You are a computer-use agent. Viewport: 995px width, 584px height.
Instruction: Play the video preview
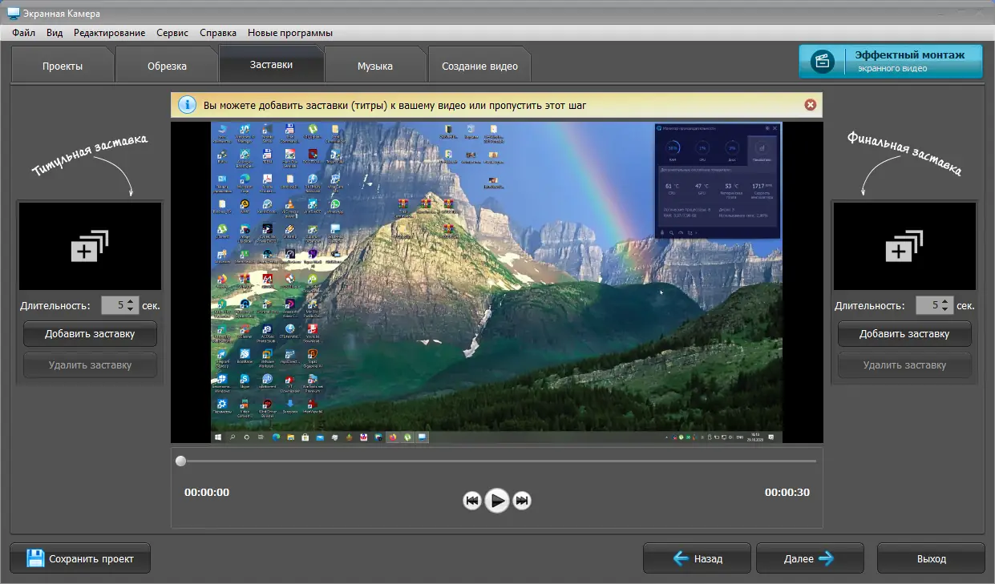point(497,501)
